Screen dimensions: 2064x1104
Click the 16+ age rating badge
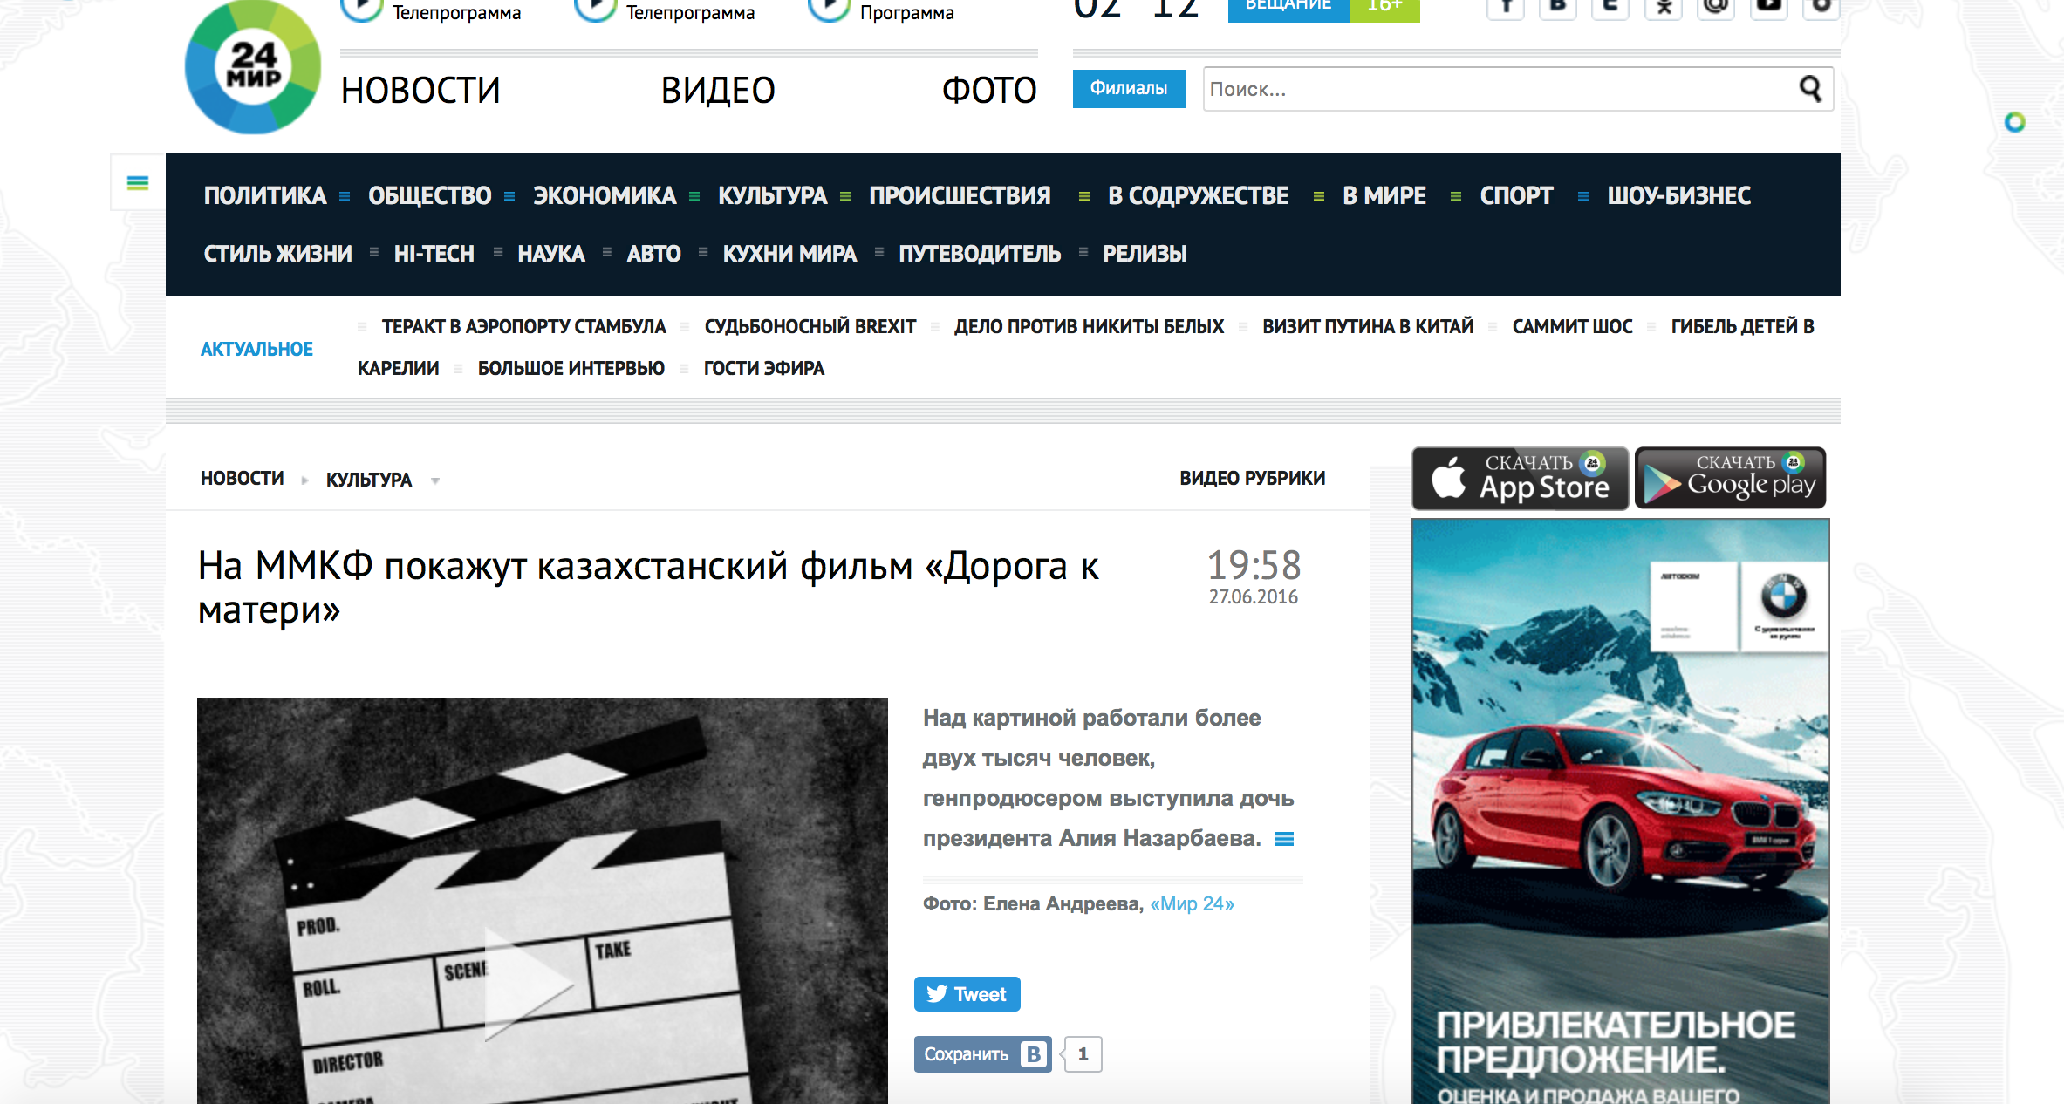[1384, 9]
